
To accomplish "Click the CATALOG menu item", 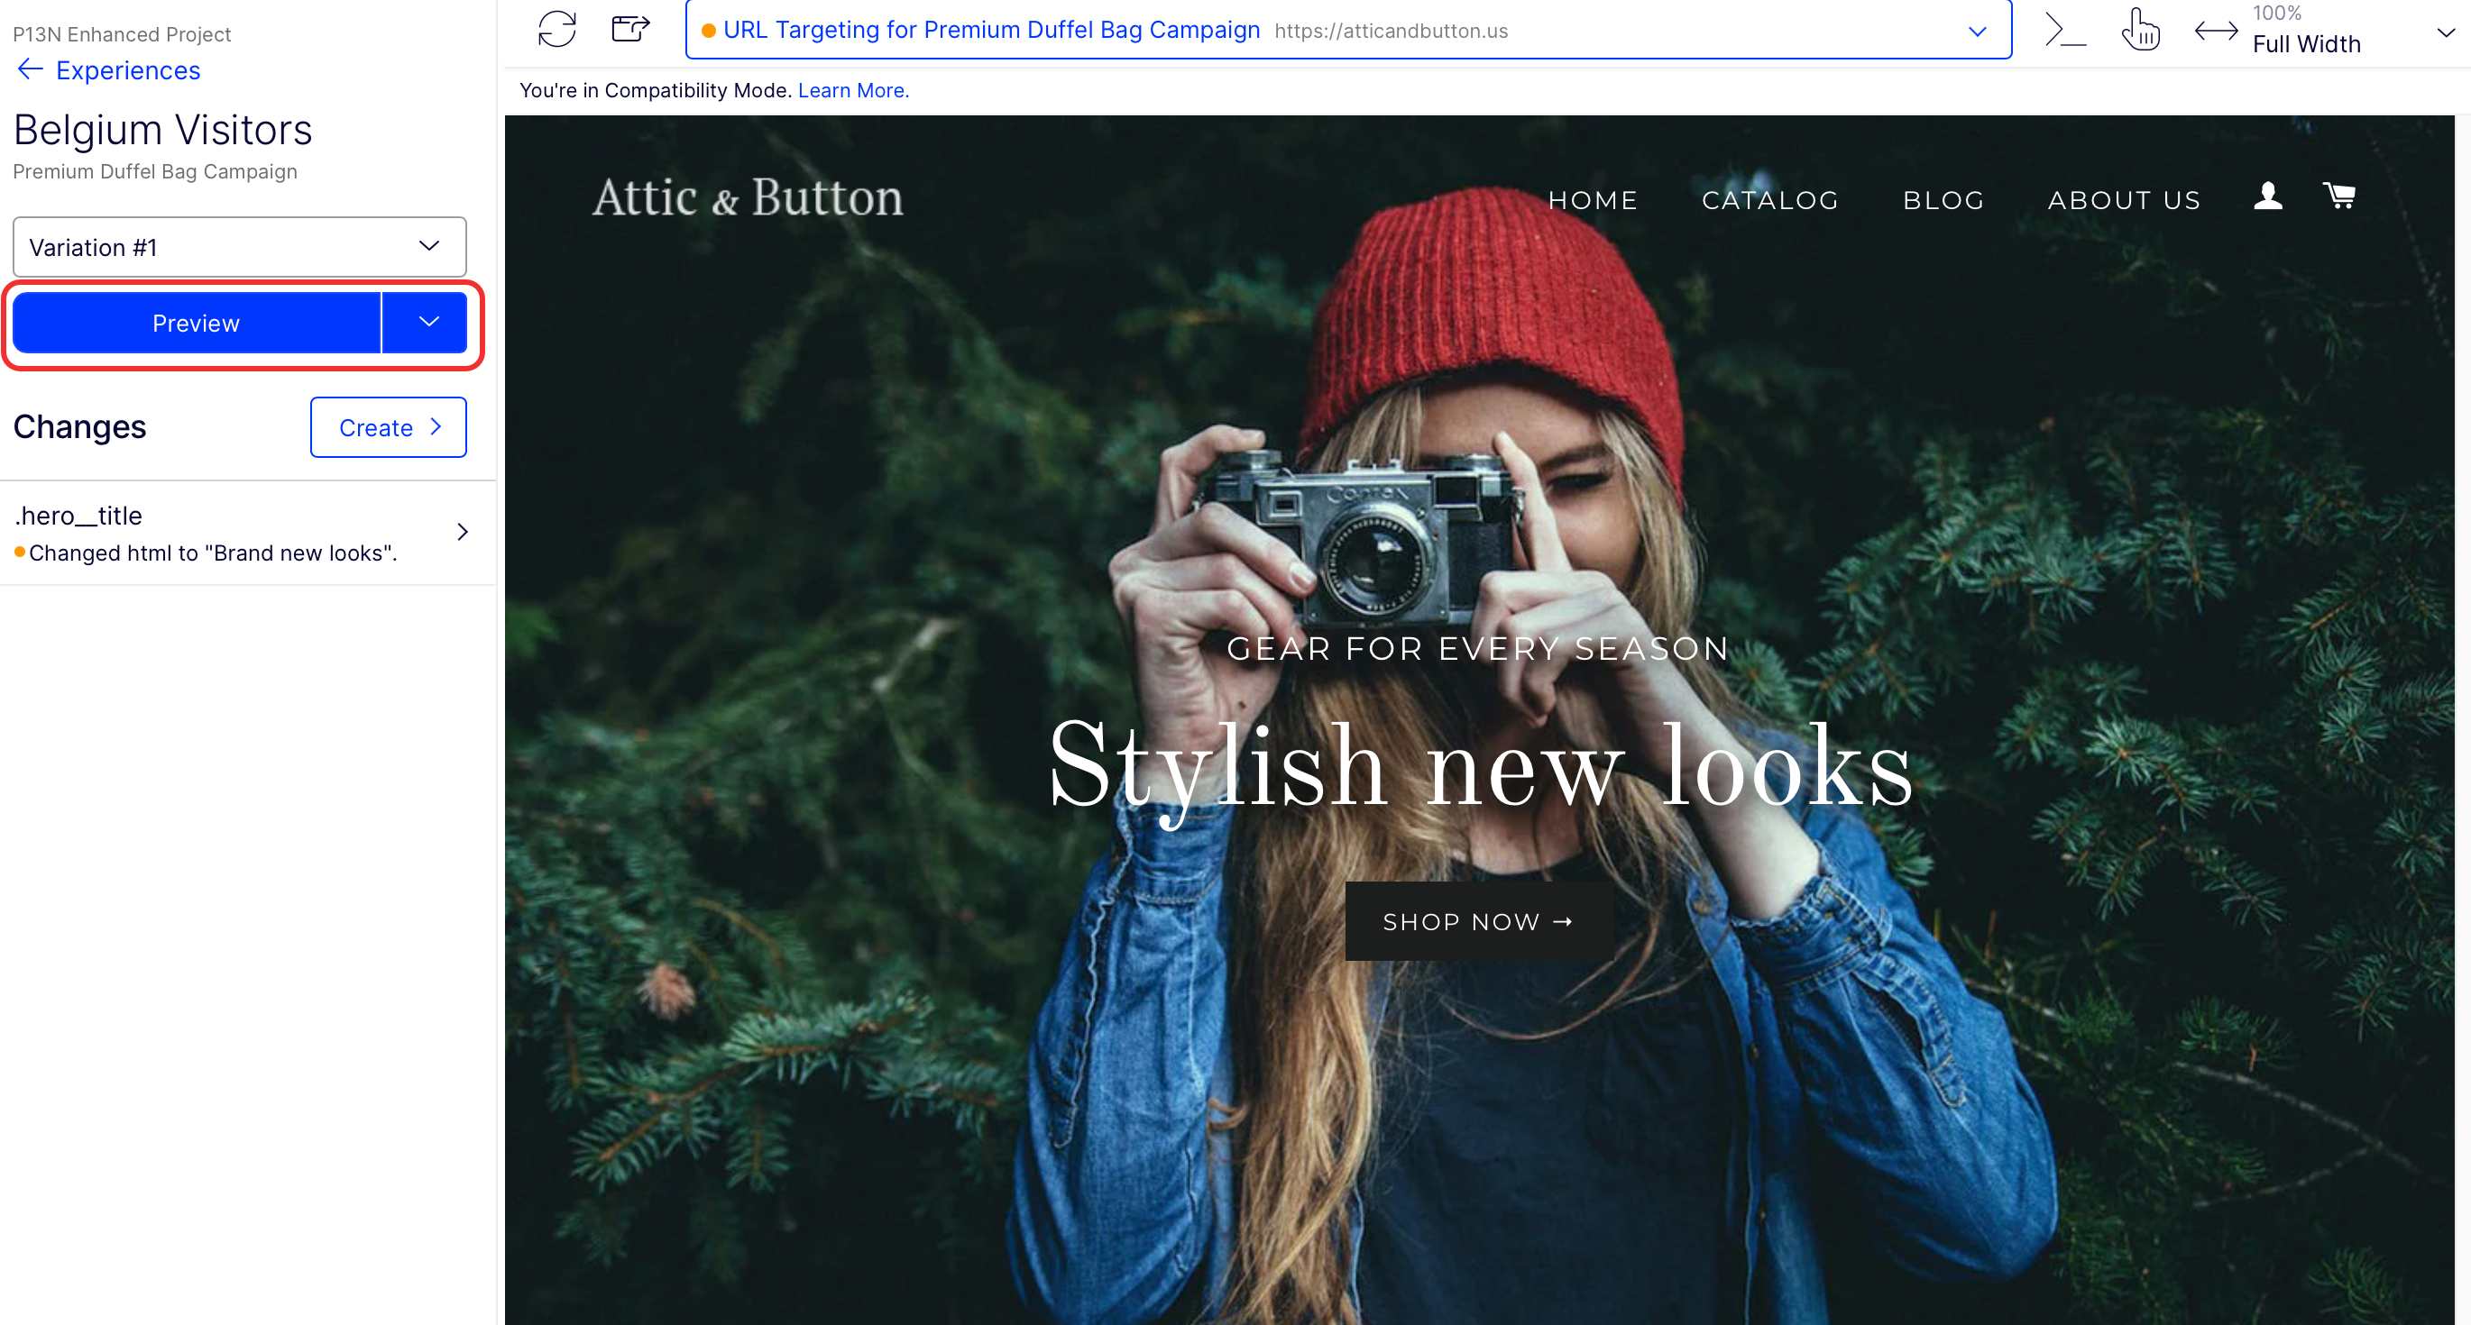I will click(x=1769, y=200).
